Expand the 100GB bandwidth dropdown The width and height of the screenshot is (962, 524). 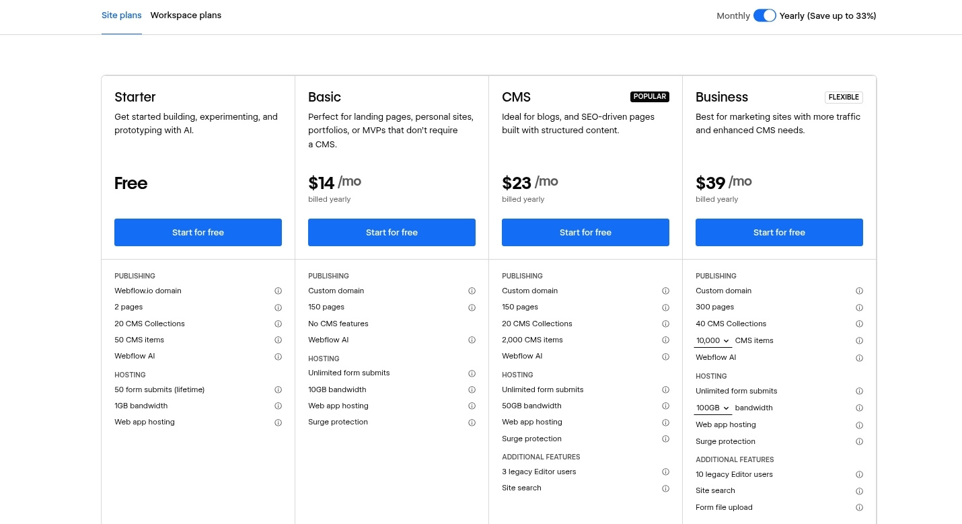coord(712,408)
